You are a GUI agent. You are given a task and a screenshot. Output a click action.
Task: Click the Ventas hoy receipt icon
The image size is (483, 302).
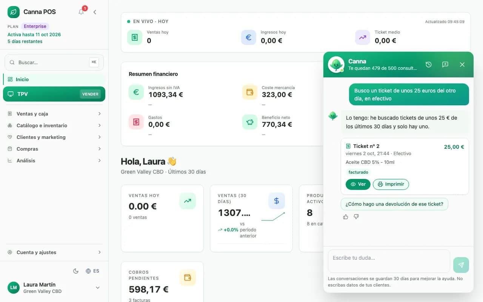tap(135, 37)
